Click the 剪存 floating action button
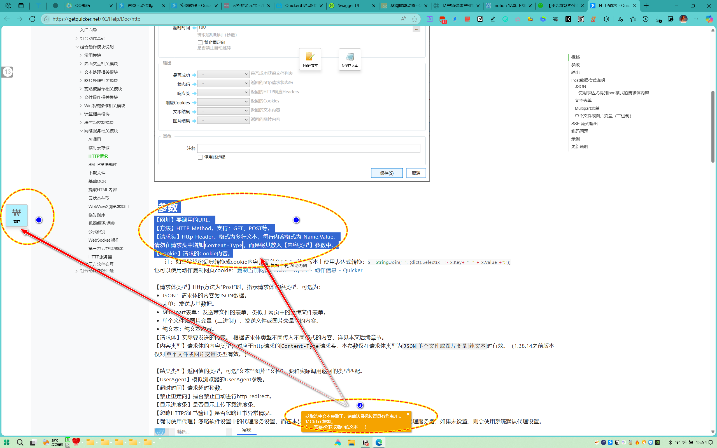717x448 pixels. point(17,215)
